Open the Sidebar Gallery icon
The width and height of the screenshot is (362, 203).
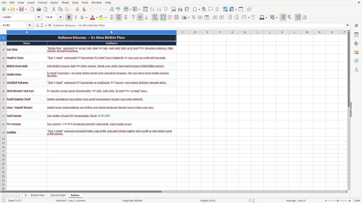click(356, 52)
